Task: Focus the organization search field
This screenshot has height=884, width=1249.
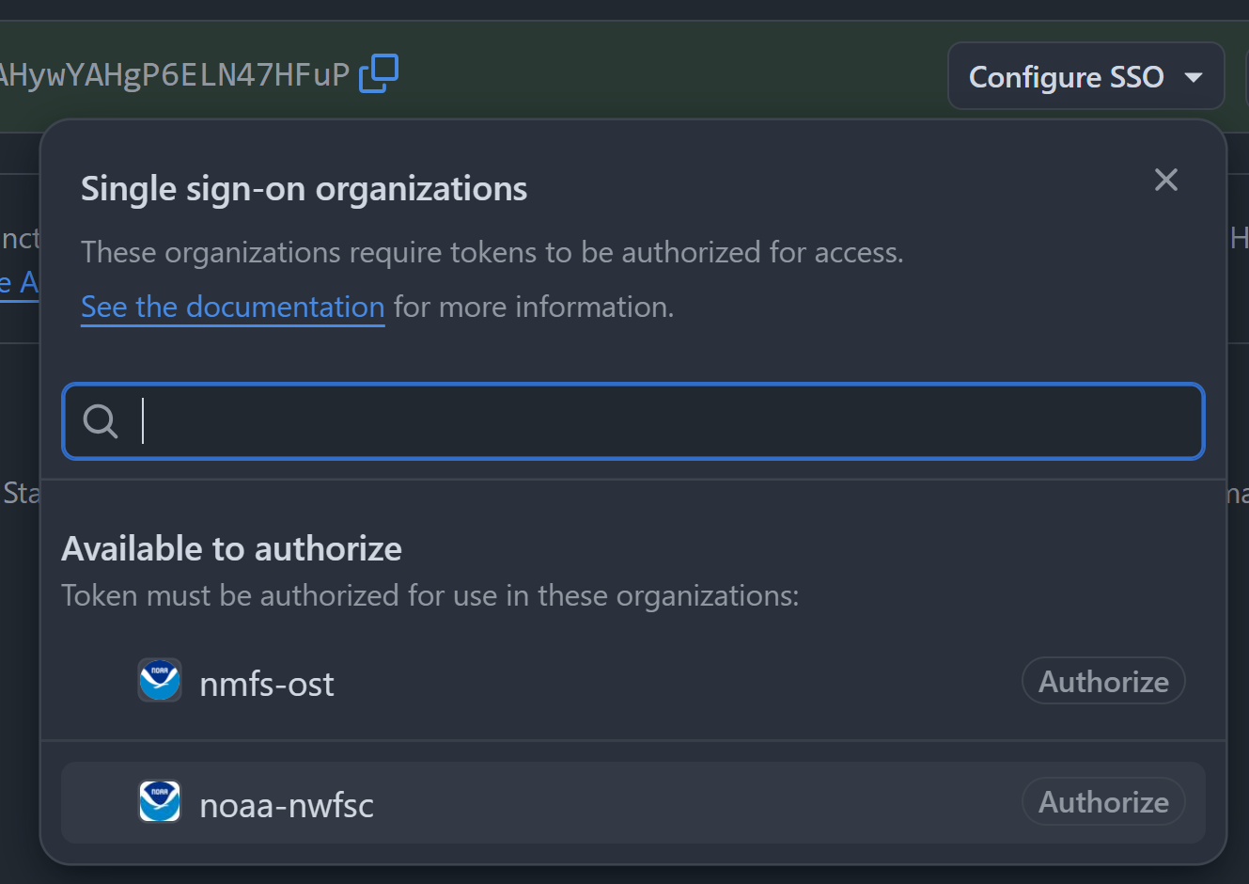Action: [633, 421]
